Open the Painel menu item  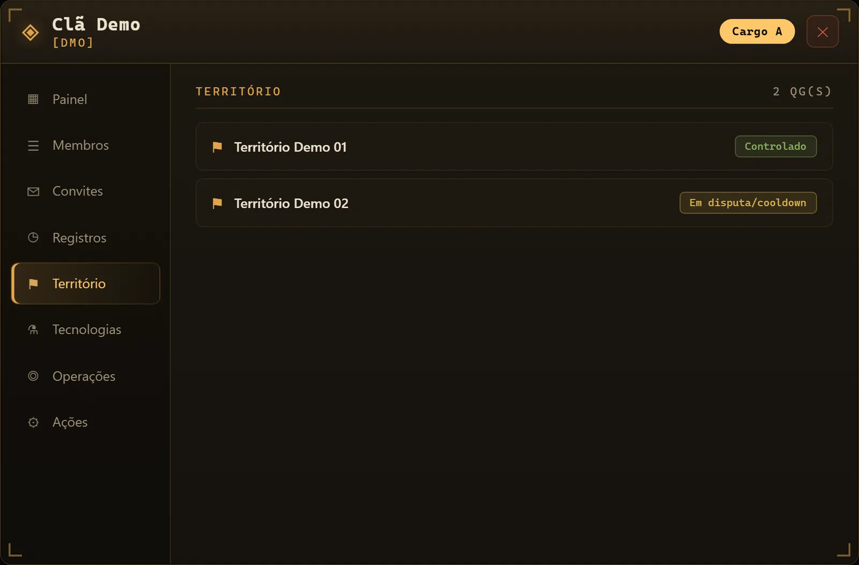click(x=86, y=99)
